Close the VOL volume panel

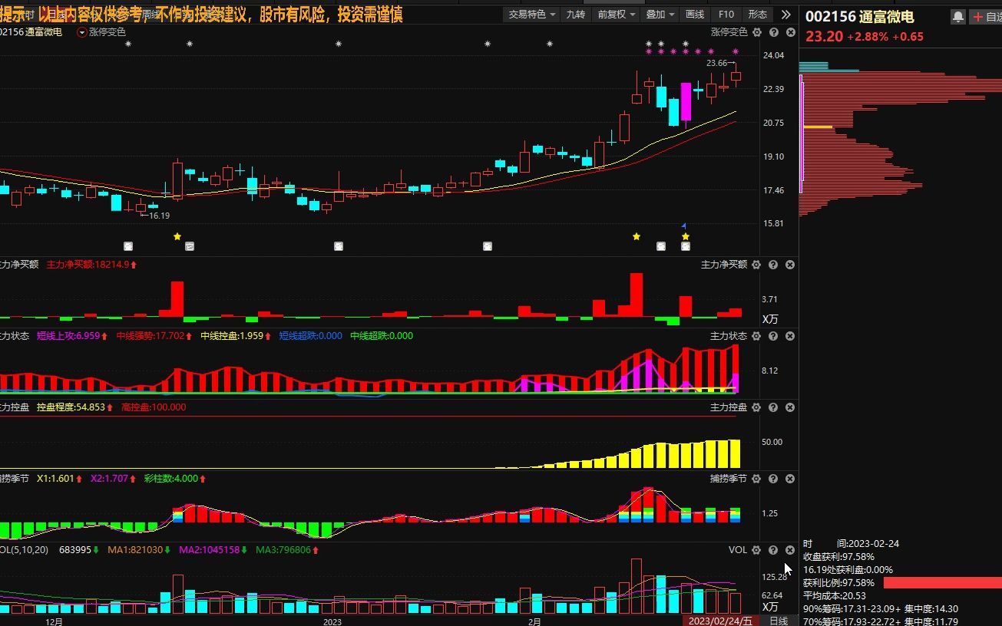coord(790,550)
